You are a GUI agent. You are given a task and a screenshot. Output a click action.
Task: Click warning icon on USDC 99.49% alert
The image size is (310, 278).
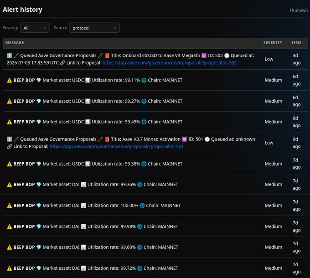coord(10,122)
